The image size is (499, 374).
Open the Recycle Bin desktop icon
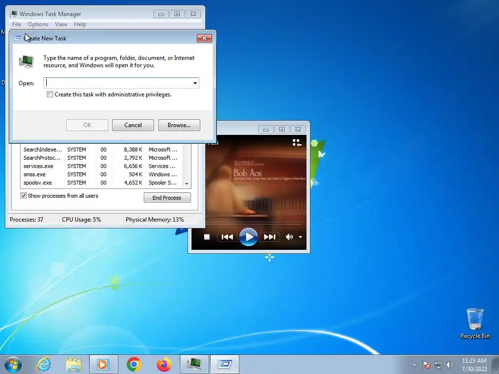(475, 323)
